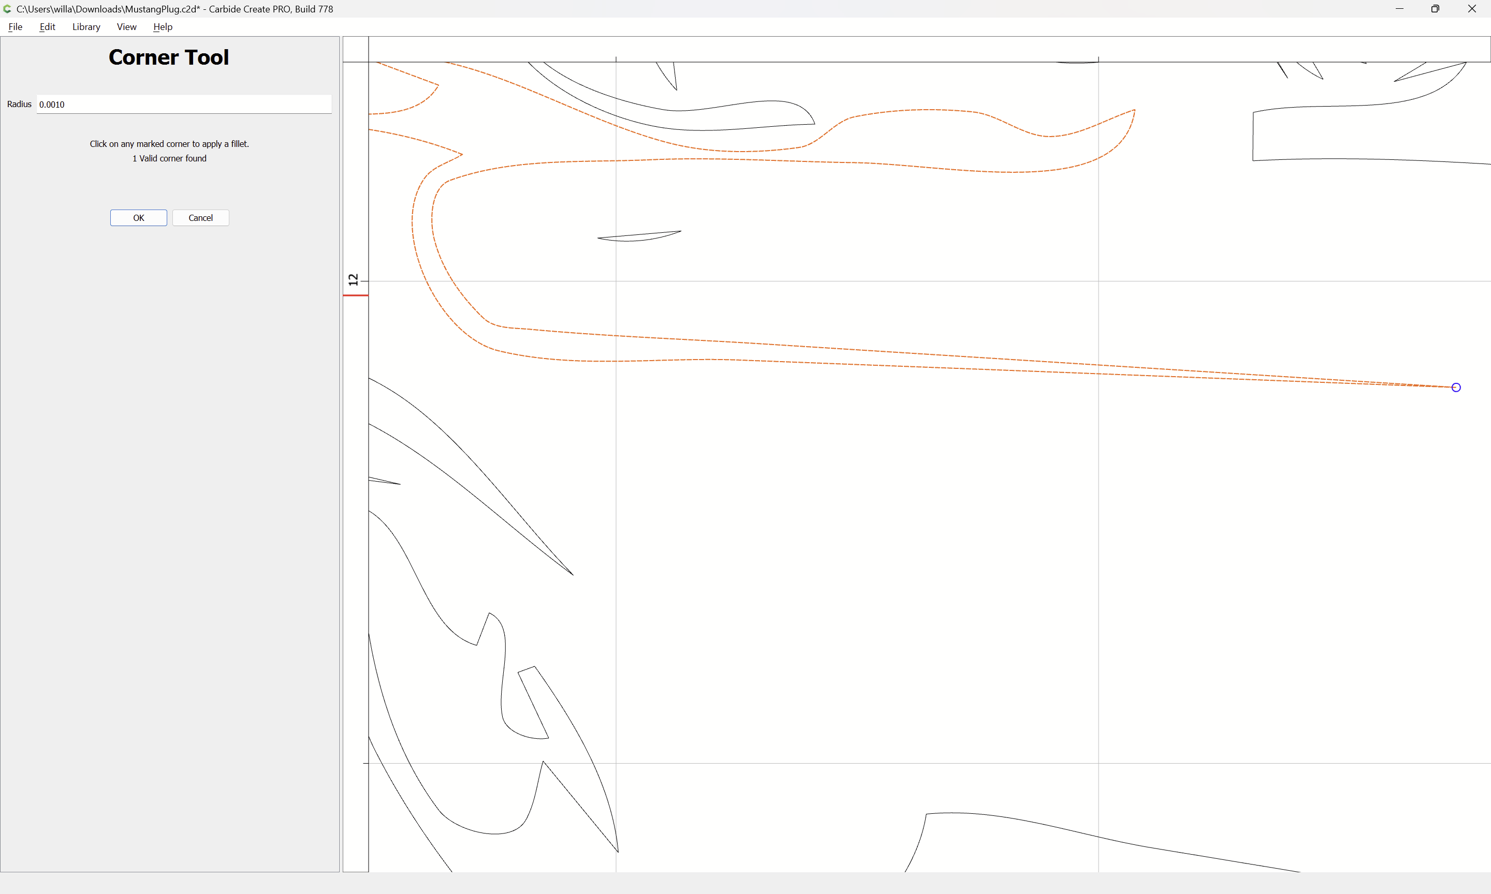Restore down the application window

1436,9
